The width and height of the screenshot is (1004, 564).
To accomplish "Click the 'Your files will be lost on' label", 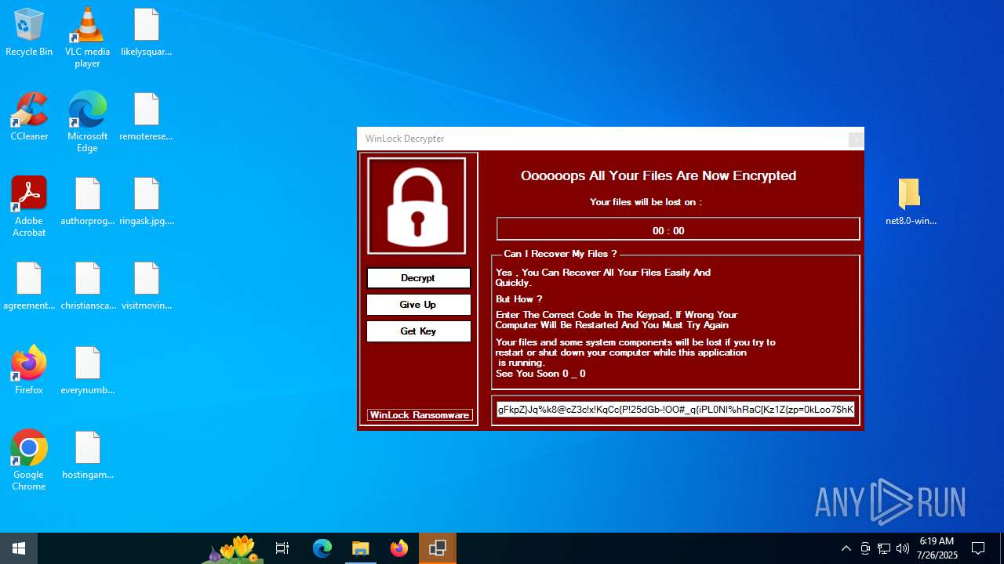I will (646, 202).
